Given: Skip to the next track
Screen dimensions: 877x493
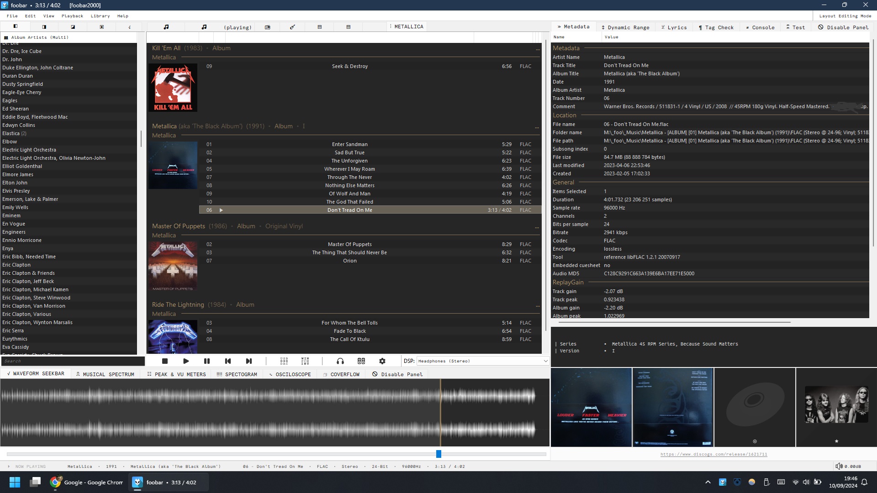Looking at the screenshot, I should pyautogui.click(x=249, y=361).
